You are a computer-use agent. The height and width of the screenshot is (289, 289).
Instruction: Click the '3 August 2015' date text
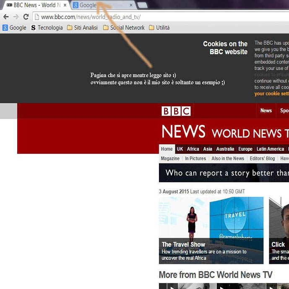pyautogui.click(x=174, y=192)
